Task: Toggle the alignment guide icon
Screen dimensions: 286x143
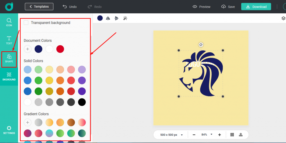Action: click(241, 135)
